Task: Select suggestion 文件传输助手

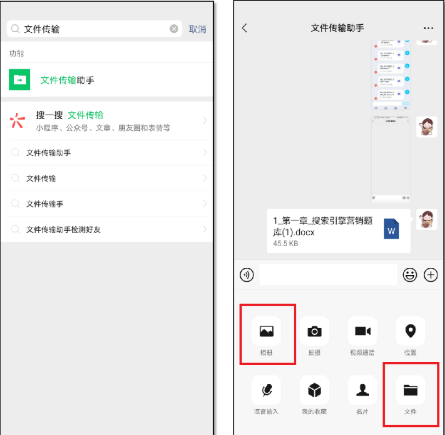Action: pos(107,153)
